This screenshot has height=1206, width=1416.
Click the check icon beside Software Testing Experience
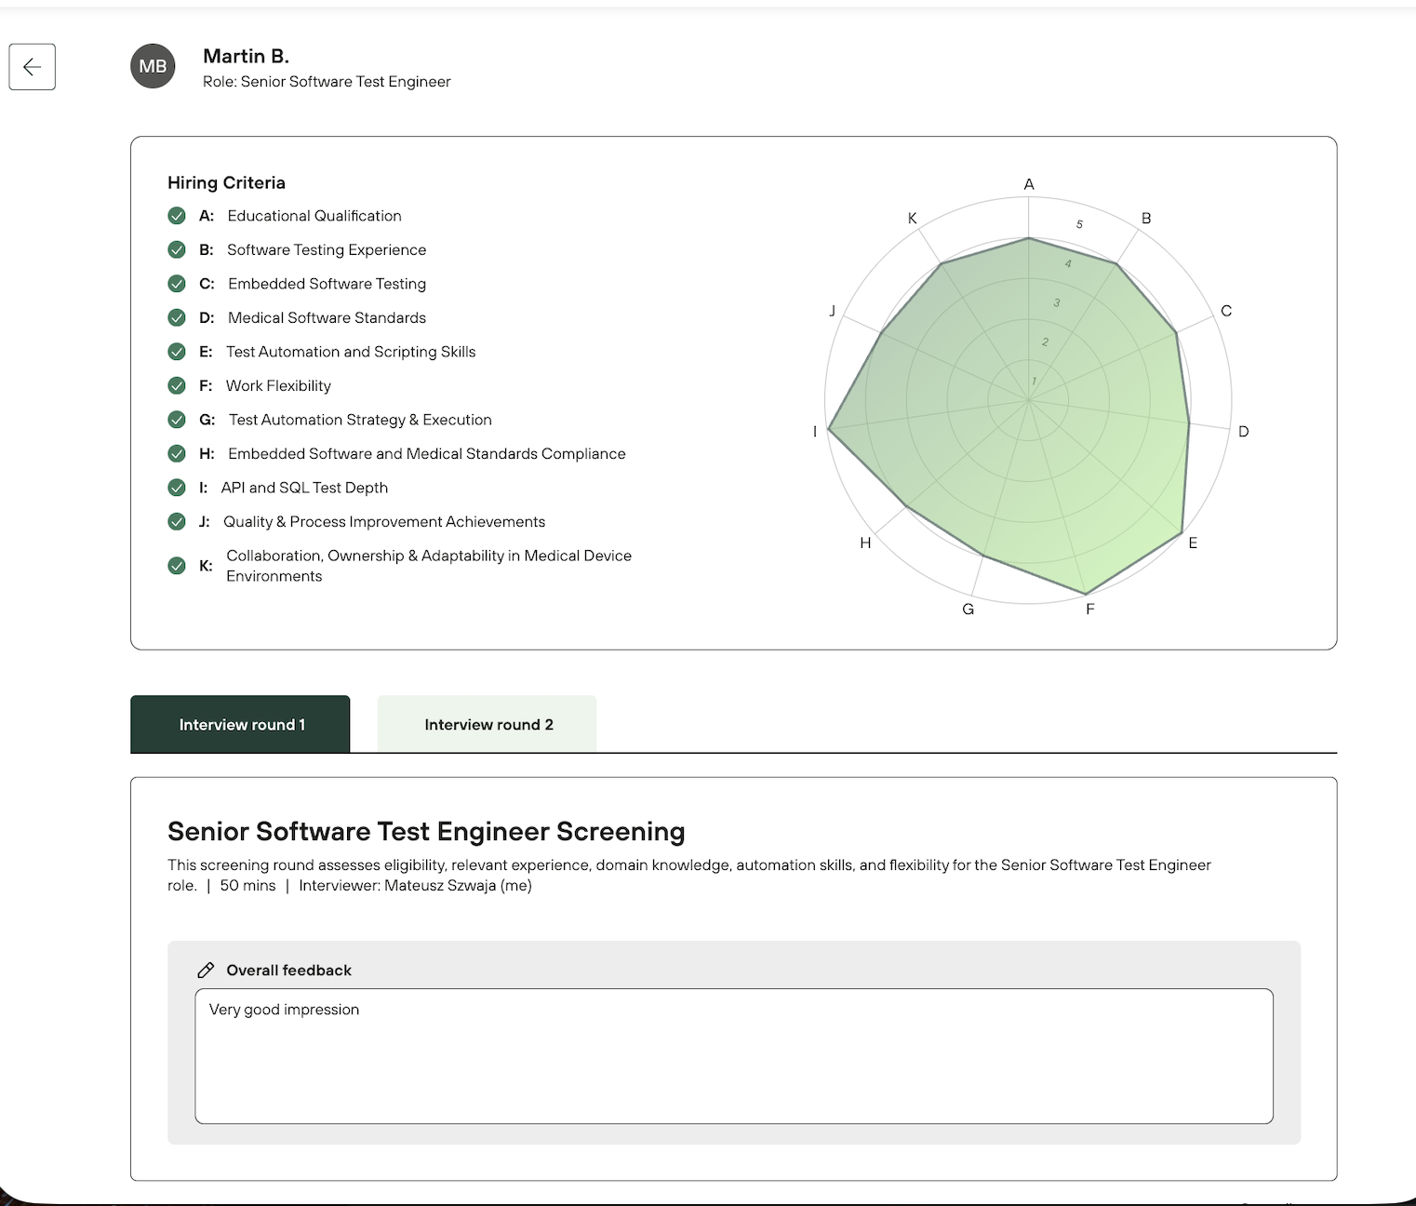177,249
